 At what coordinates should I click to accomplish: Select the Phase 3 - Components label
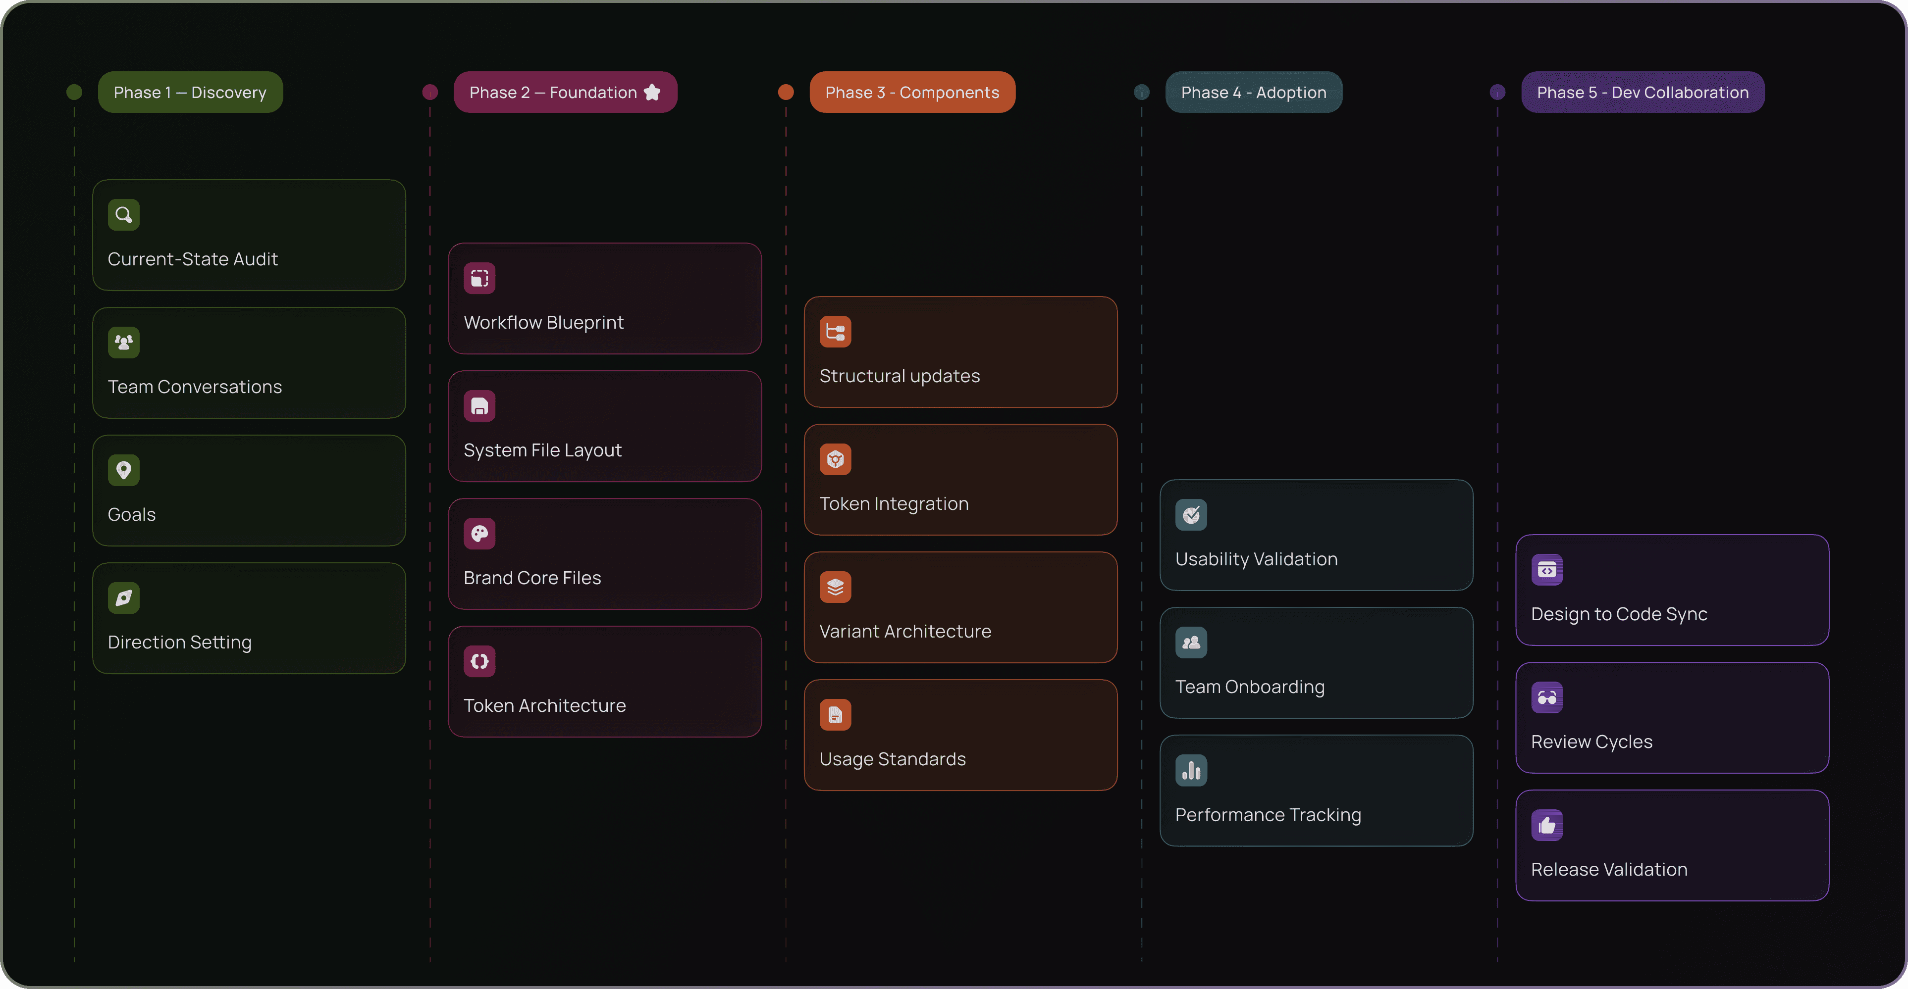coord(912,93)
